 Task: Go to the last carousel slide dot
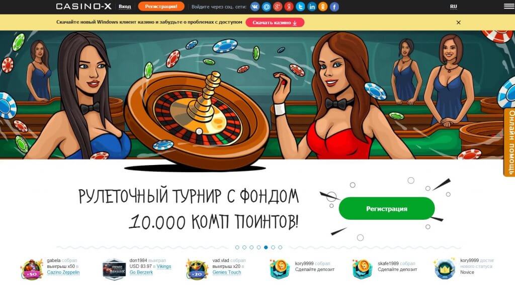280,247
